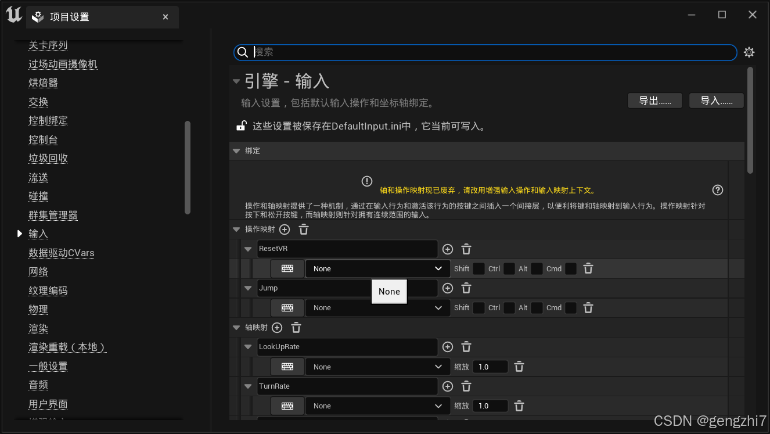Open the None key dropdown for LookUpRate
The height and width of the screenshot is (434, 770).
[377, 367]
